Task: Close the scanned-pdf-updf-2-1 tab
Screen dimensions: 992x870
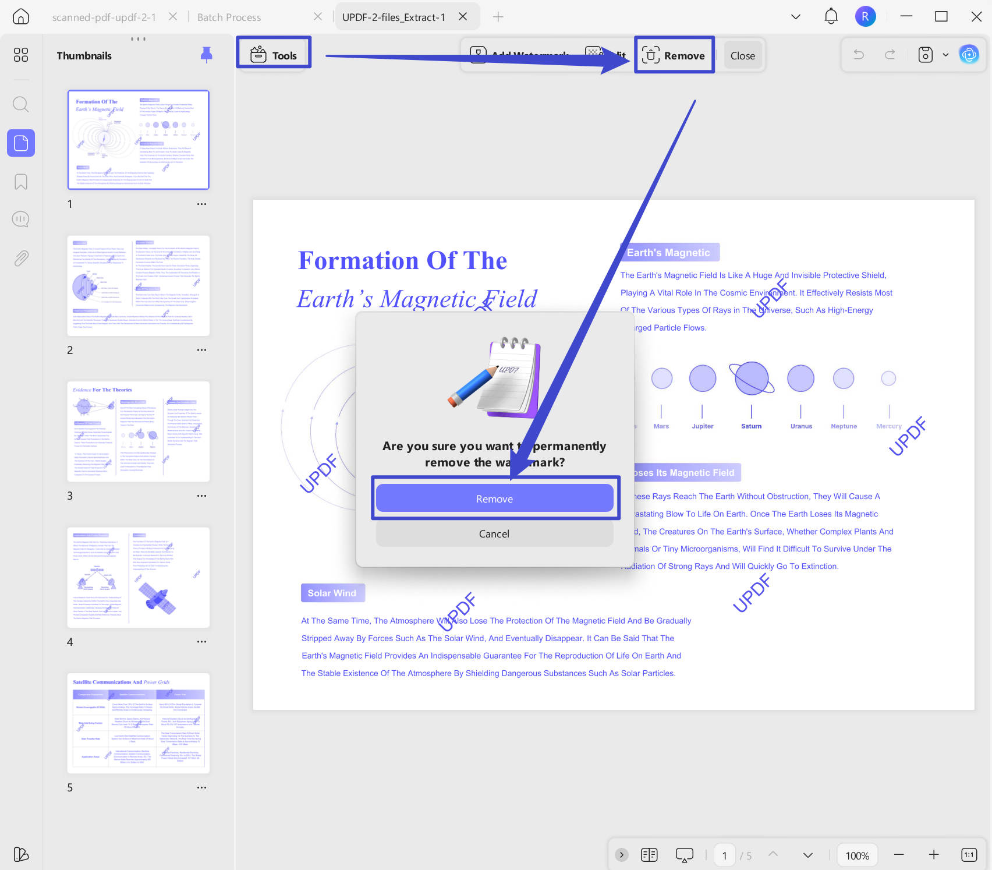Action: tap(173, 16)
